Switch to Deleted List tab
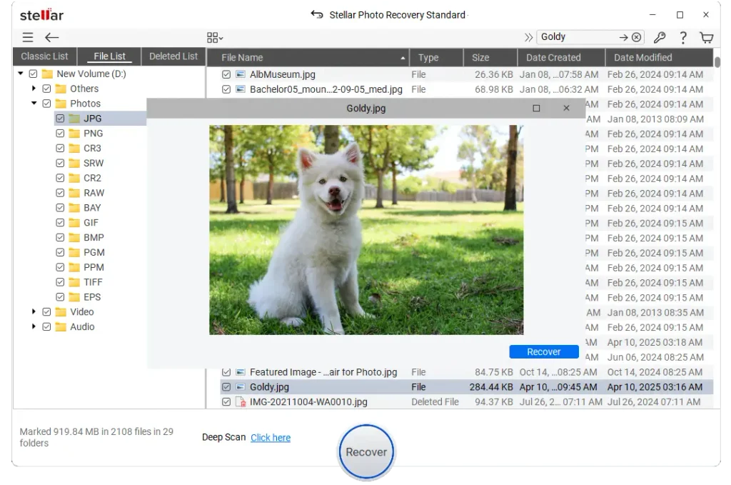Viewport: 731px width, 485px height. 173,56
